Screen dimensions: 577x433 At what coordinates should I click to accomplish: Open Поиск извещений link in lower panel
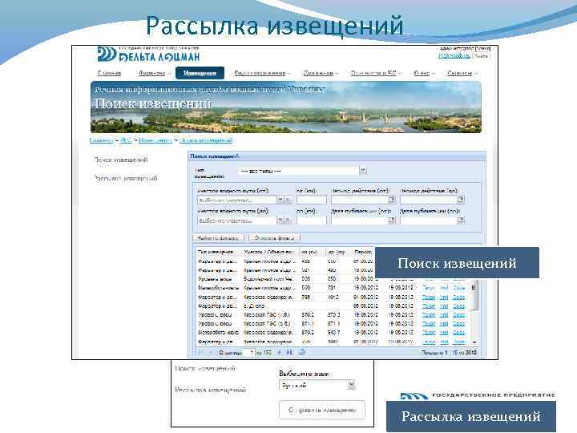[205, 368]
